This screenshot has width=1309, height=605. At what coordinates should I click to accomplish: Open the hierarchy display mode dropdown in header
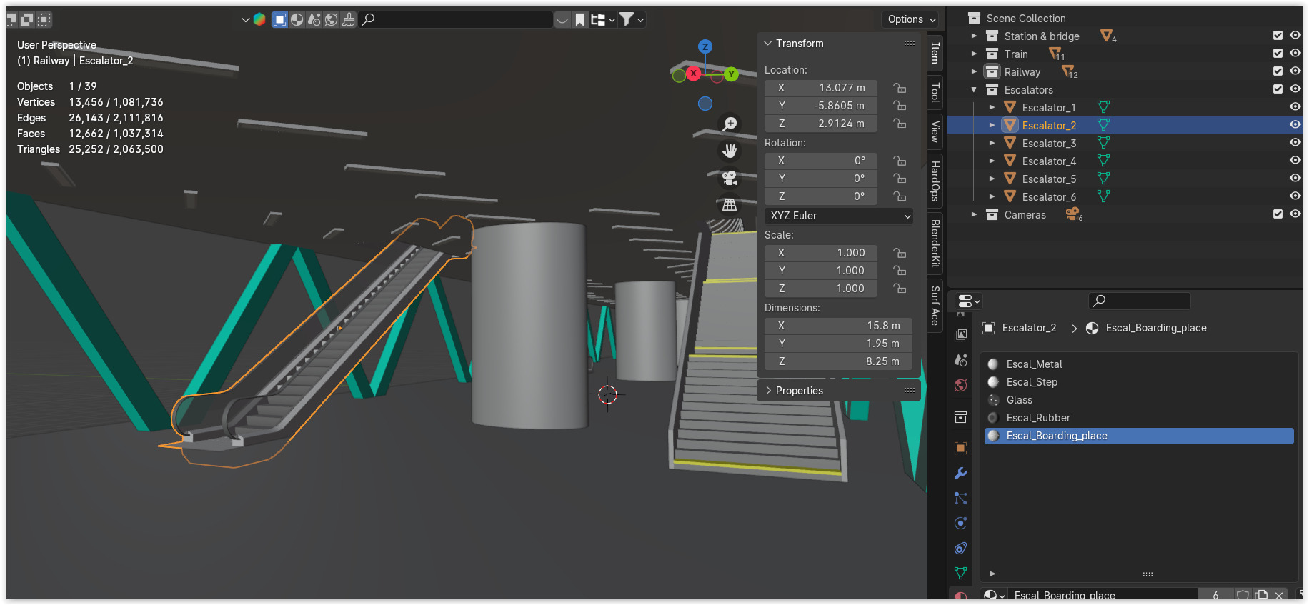[x=602, y=19]
